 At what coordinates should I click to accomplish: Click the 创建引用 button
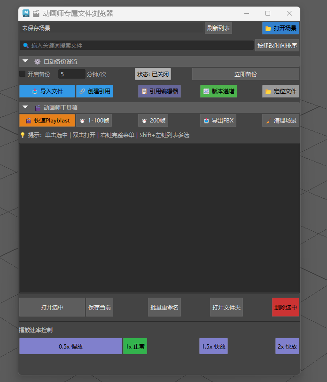click(x=94, y=91)
